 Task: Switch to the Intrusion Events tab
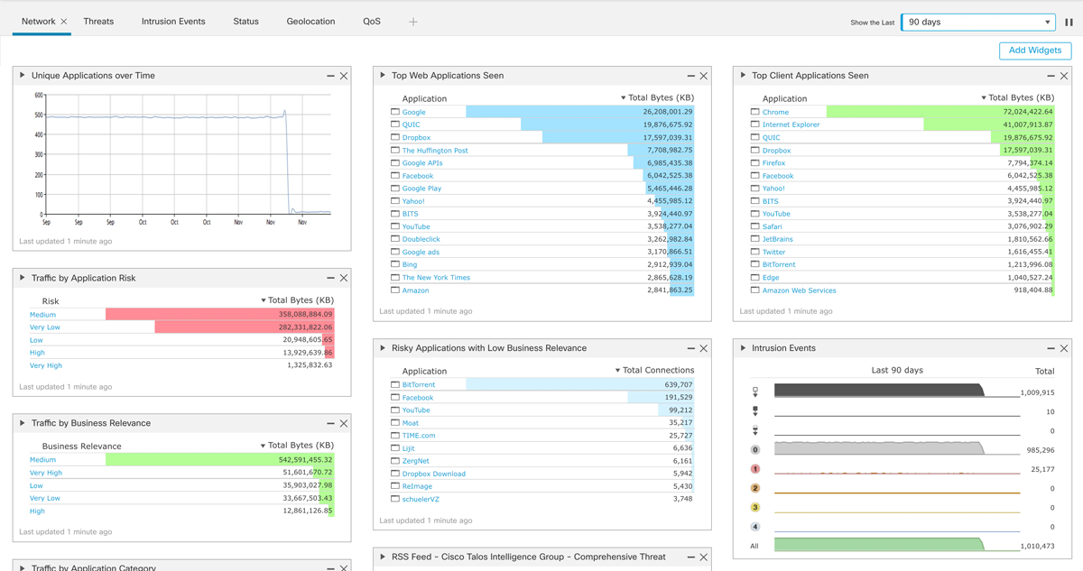[x=173, y=22]
